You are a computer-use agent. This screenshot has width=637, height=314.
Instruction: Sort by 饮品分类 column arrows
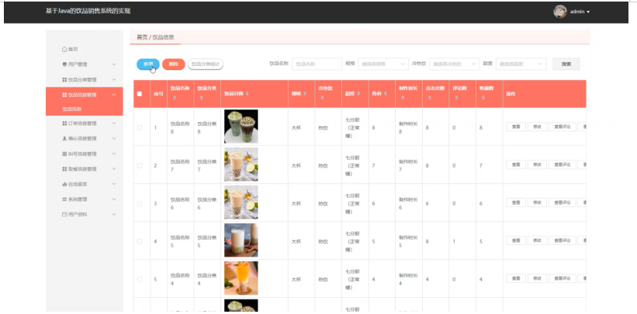[202, 98]
